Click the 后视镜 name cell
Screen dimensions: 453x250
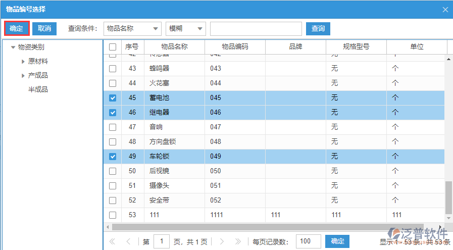(x=175, y=171)
